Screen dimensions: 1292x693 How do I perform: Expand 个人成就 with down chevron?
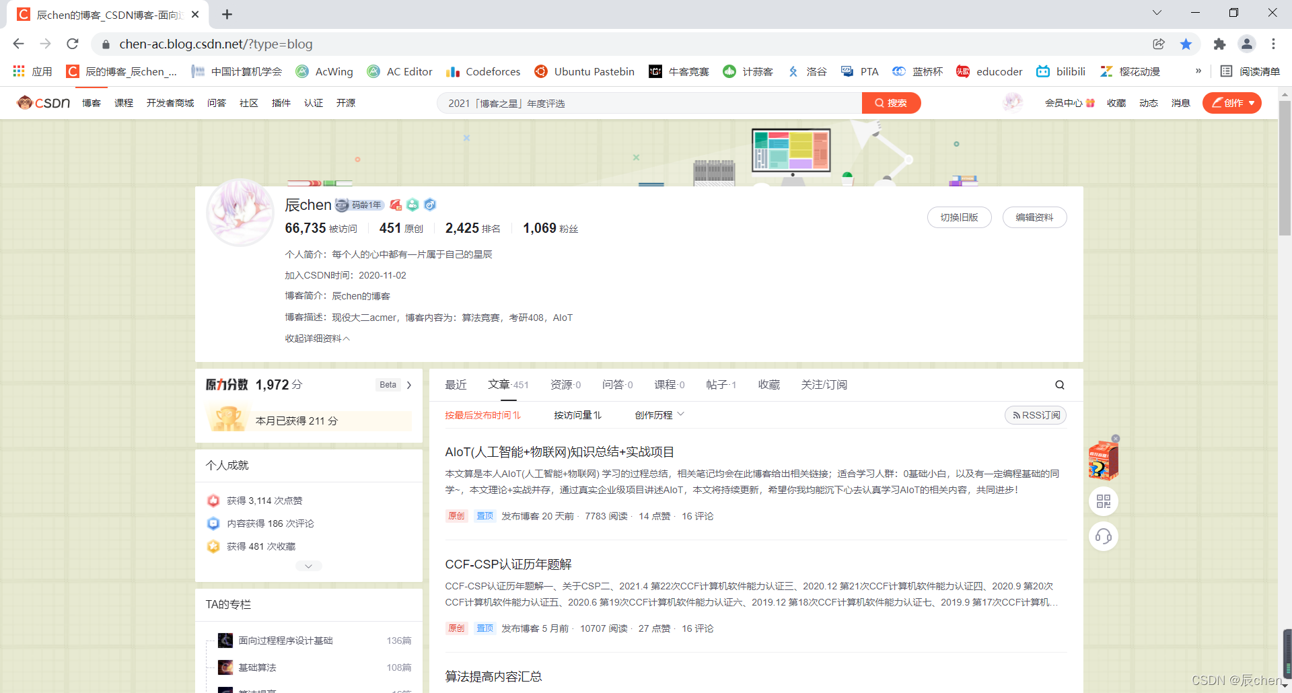pos(308,566)
